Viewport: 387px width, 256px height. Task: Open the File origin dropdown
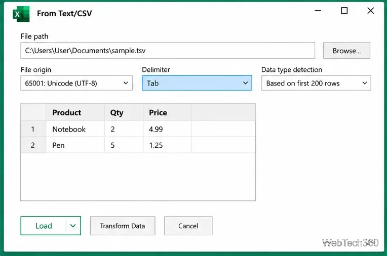click(76, 83)
